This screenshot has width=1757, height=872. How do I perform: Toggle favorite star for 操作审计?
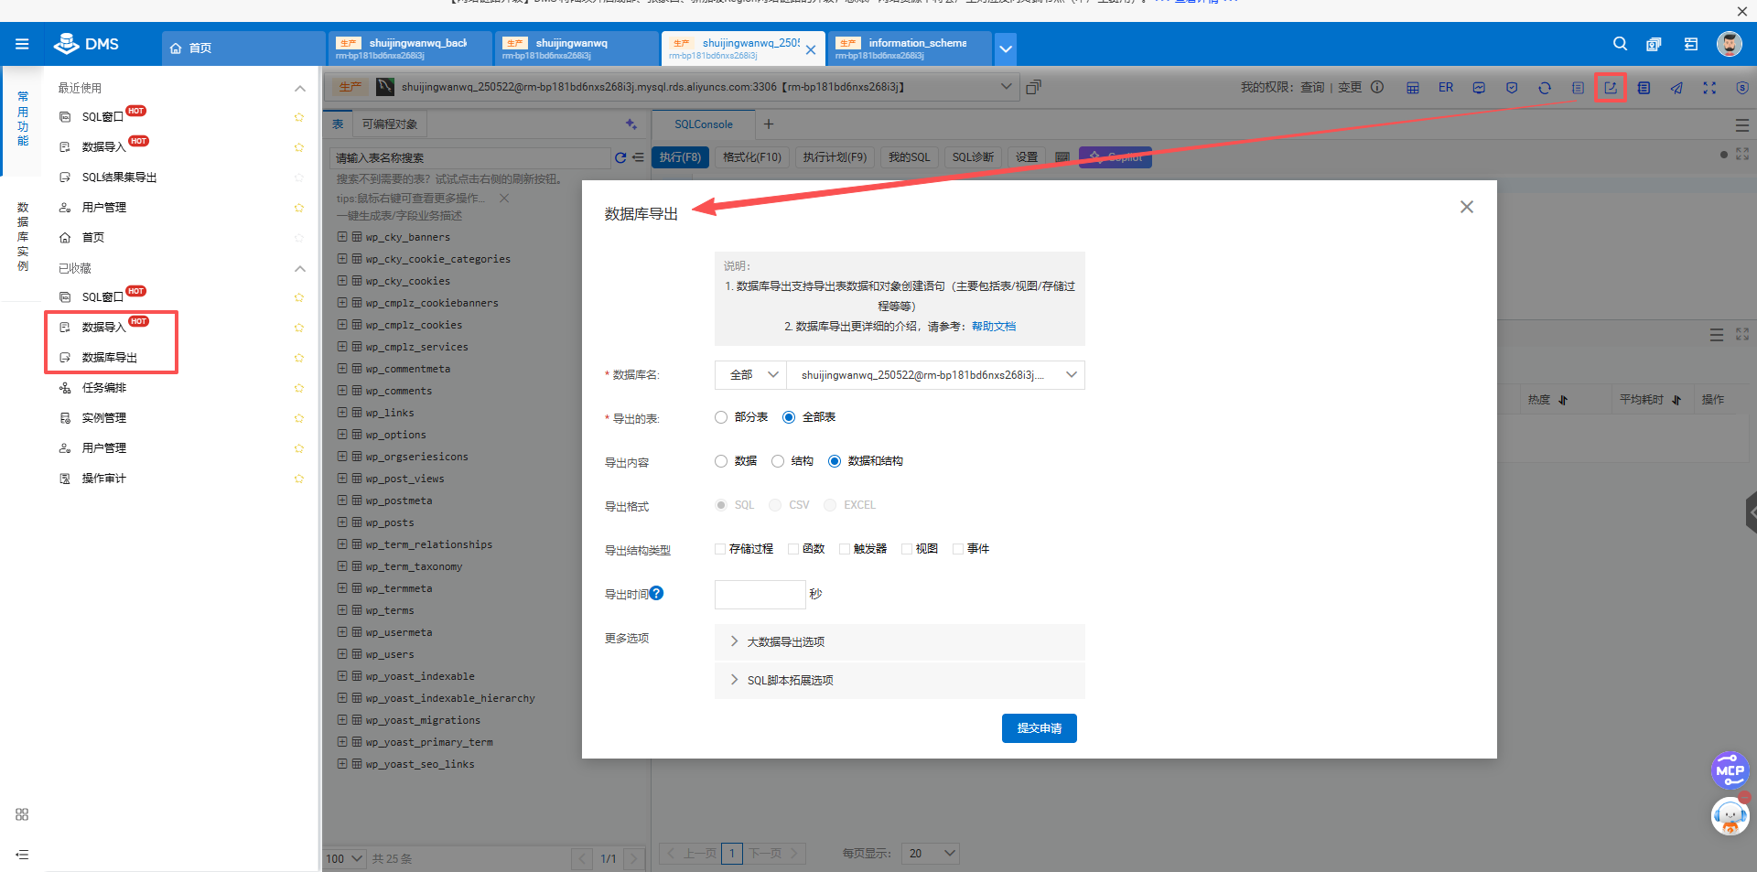click(298, 479)
